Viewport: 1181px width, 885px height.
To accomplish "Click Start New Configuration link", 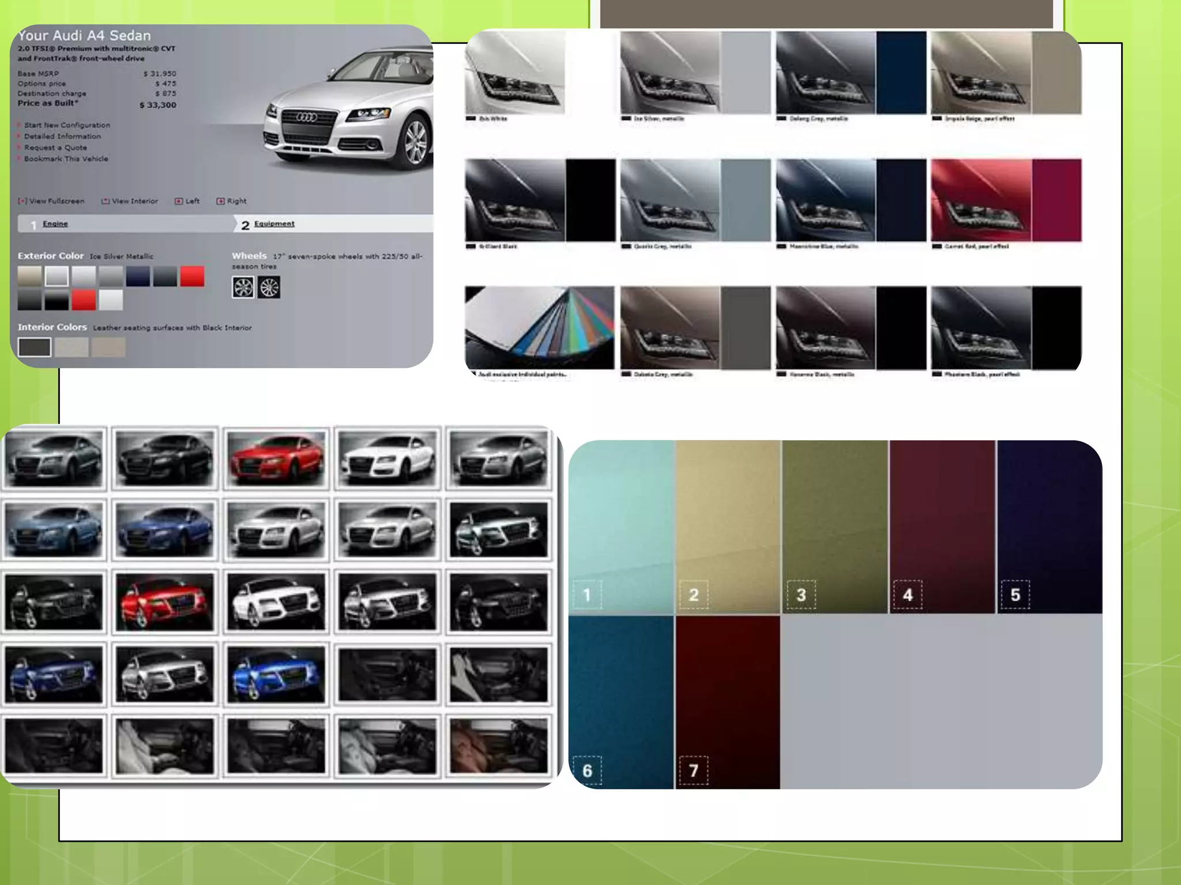I will point(67,125).
